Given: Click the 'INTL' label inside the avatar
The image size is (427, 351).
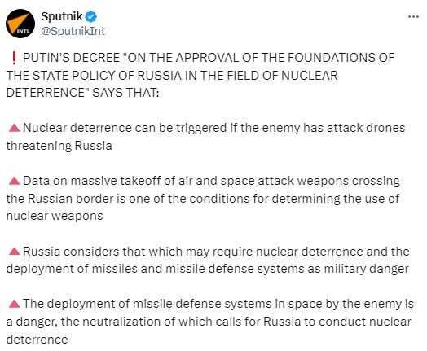Looking at the screenshot, I should (23, 31).
